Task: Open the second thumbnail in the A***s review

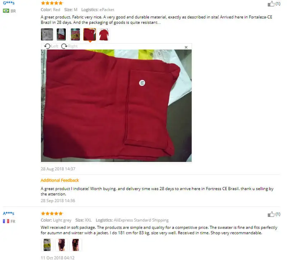Action: pos(61,245)
